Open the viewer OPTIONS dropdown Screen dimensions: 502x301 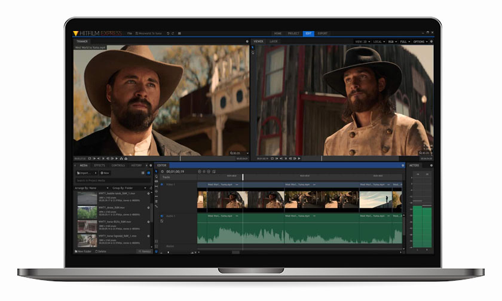(x=420, y=42)
